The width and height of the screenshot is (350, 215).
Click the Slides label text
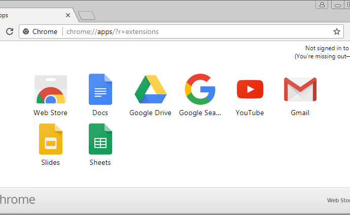[x=50, y=162]
